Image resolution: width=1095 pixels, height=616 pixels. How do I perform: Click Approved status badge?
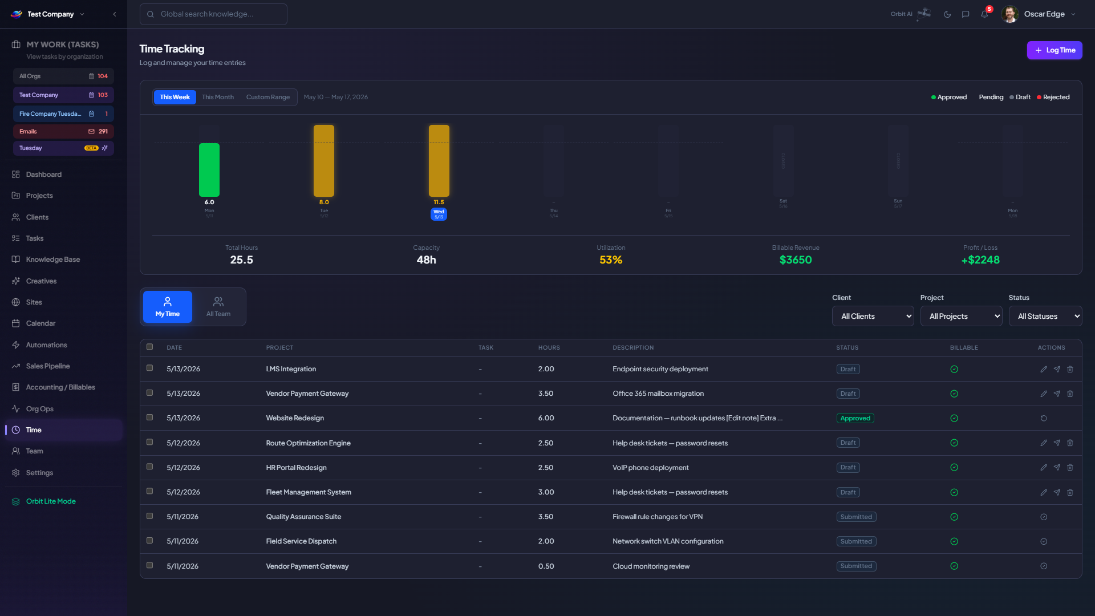tap(855, 418)
